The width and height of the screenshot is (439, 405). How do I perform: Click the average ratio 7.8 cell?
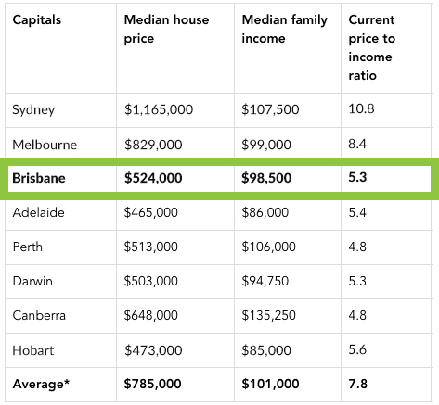pos(358,384)
